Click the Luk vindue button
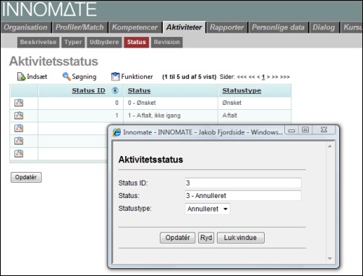363x276 pixels. (x=241, y=238)
